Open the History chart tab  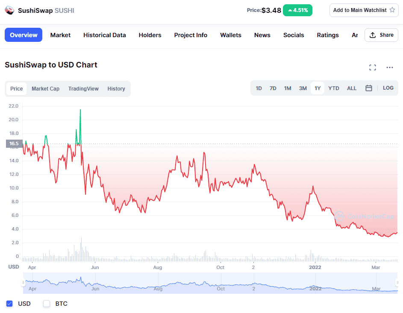coord(116,88)
